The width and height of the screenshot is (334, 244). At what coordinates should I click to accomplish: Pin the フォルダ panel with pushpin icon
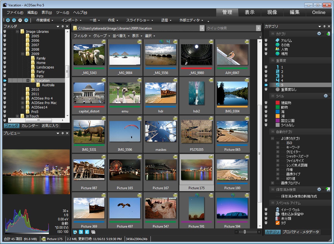pyautogui.click(x=62, y=26)
